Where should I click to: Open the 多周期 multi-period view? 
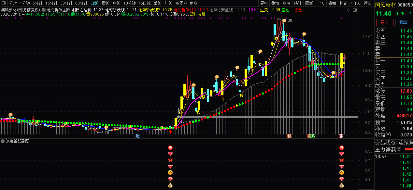tap(181, 3)
